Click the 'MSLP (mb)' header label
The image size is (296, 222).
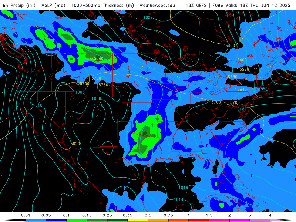point(53,5)
